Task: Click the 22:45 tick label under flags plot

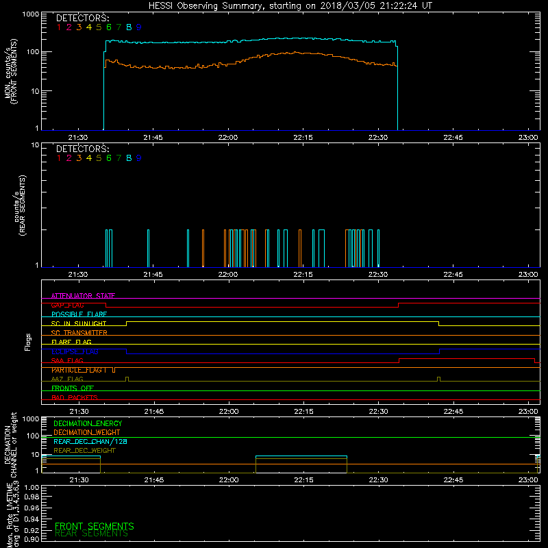Action: [453, 412]
